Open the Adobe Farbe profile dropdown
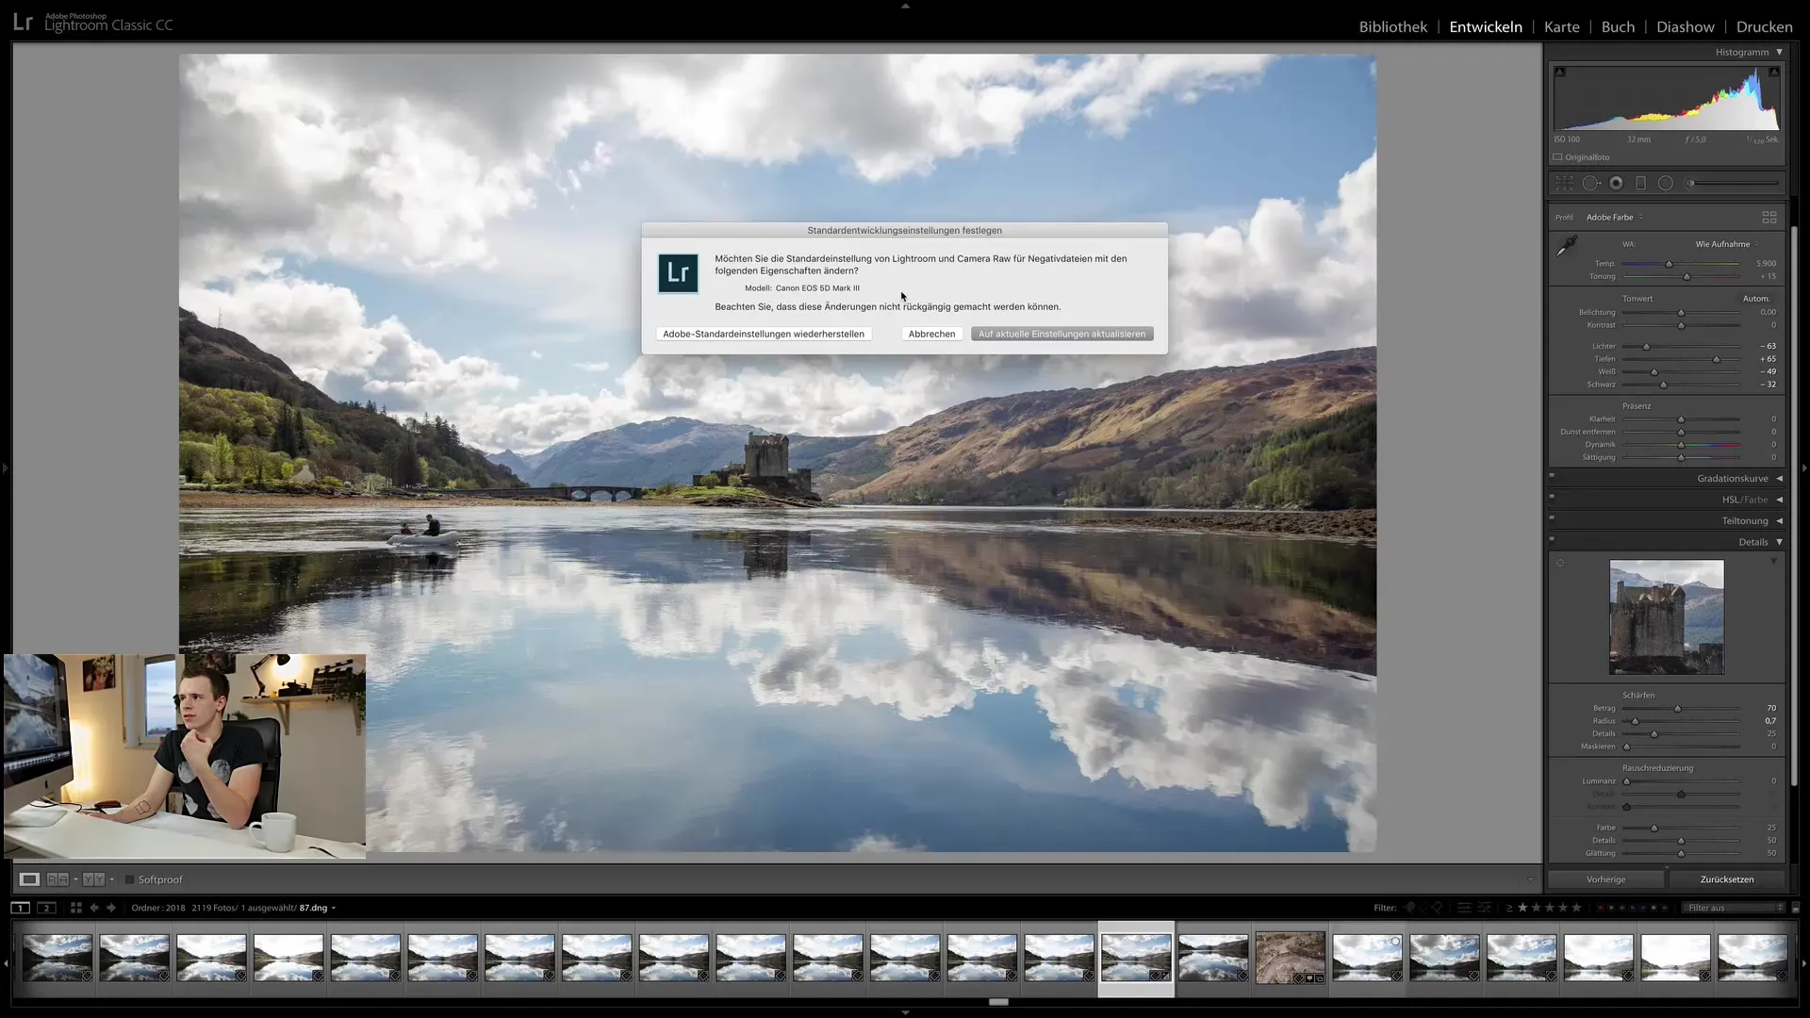1810x1018 pixels. tap(1614, 217)
